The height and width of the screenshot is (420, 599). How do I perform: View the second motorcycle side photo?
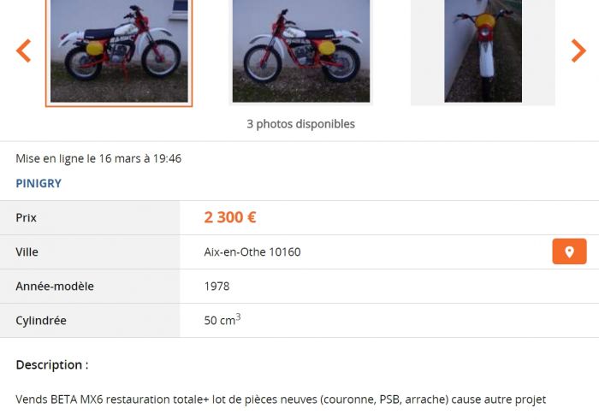point(301,51)
